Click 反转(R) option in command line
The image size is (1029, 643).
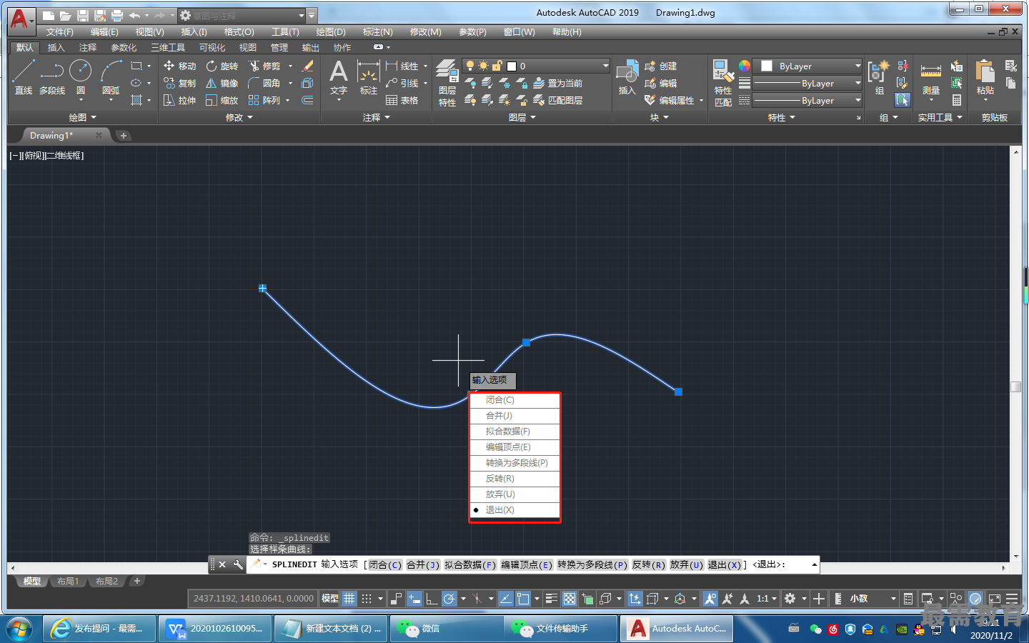649,564
